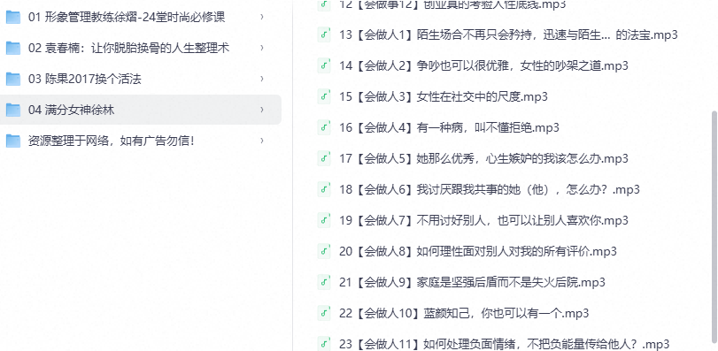
Task: Click audio icon of file 14【会做人2】
Action: coord(324,65)
